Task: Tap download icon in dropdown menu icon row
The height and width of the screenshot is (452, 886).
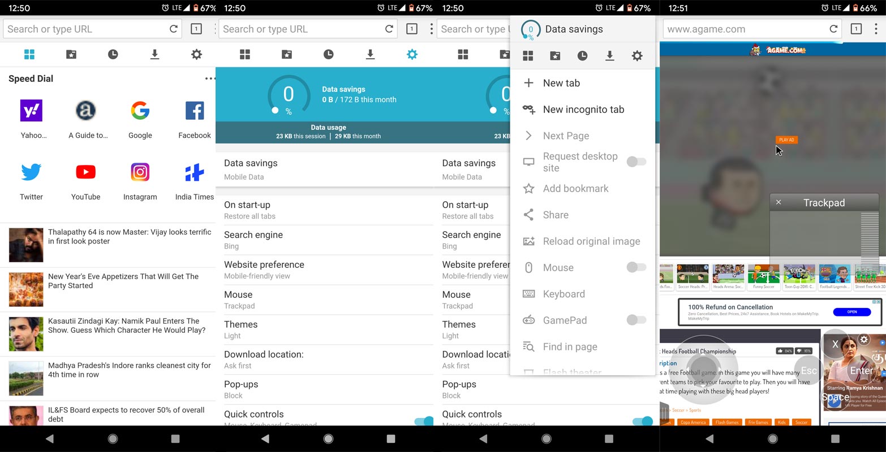Action: 609,56
